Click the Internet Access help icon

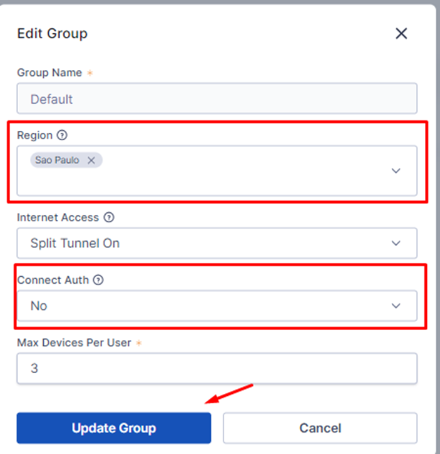click(109, 217)
